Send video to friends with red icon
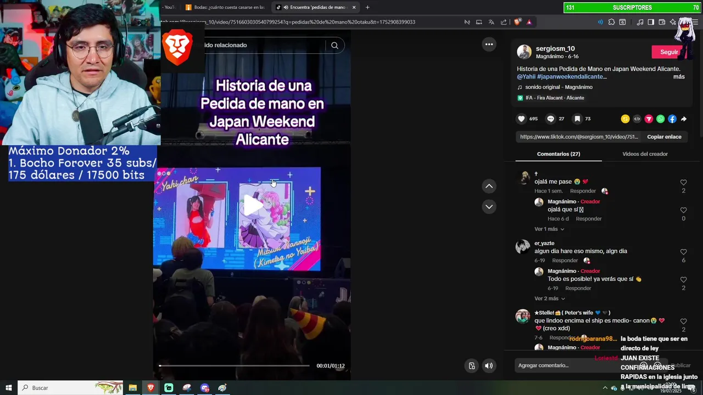Viewport: 703px width, 395px height. click(x=649, y=119)
